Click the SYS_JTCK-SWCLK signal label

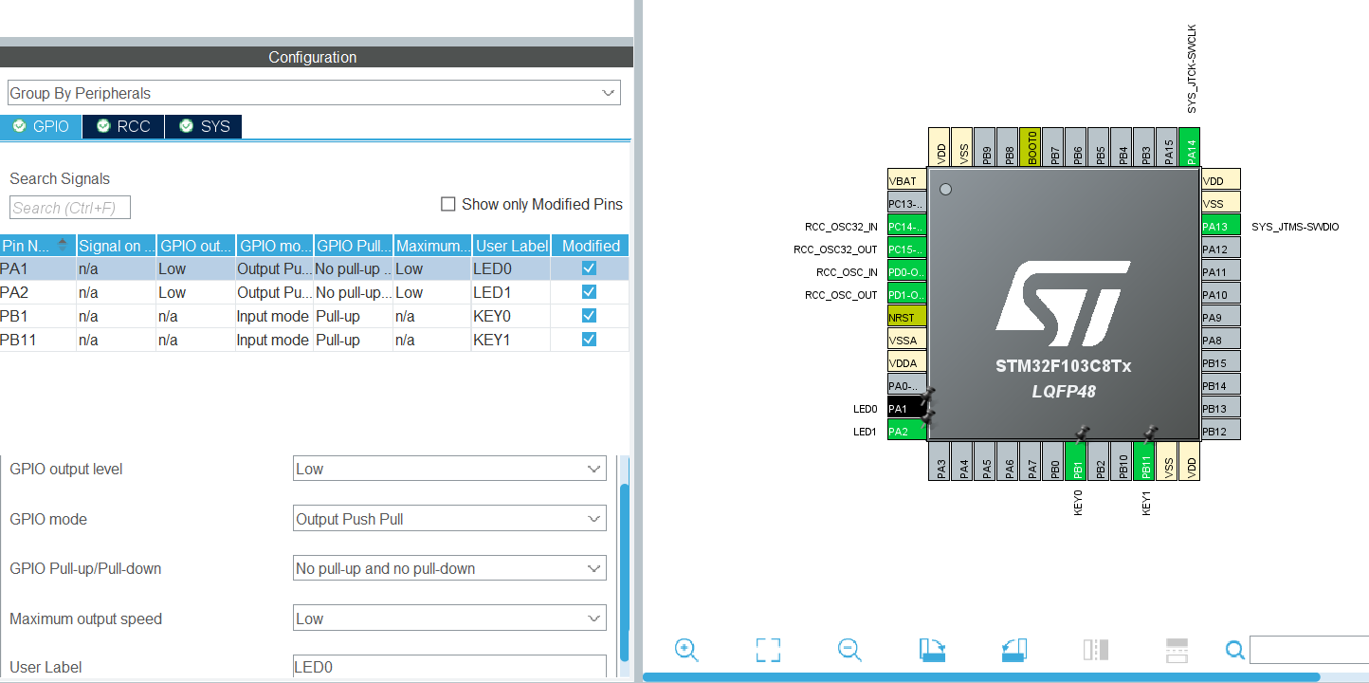click(x=1192, y=69)
